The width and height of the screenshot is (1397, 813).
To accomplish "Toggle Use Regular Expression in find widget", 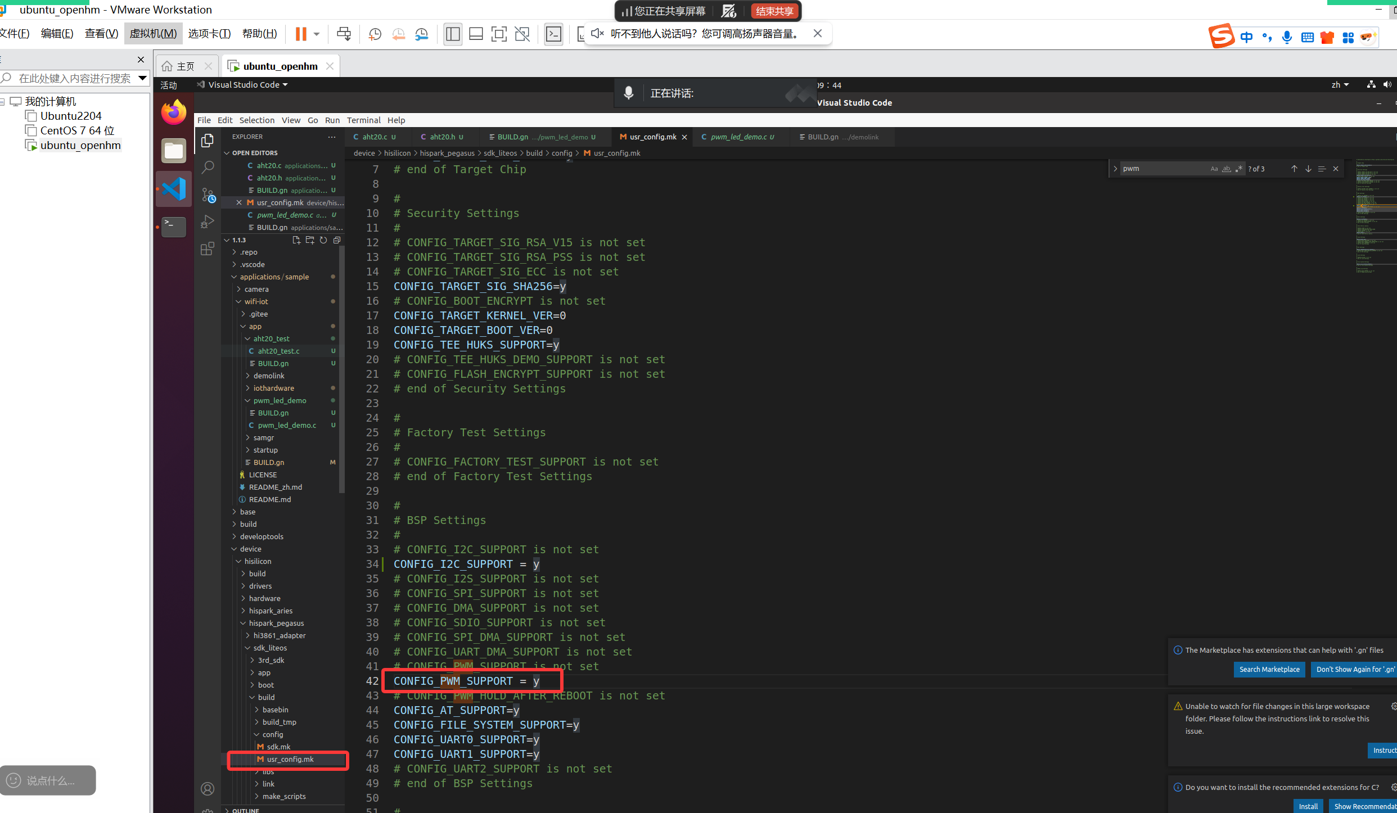I will [1238, 169].
